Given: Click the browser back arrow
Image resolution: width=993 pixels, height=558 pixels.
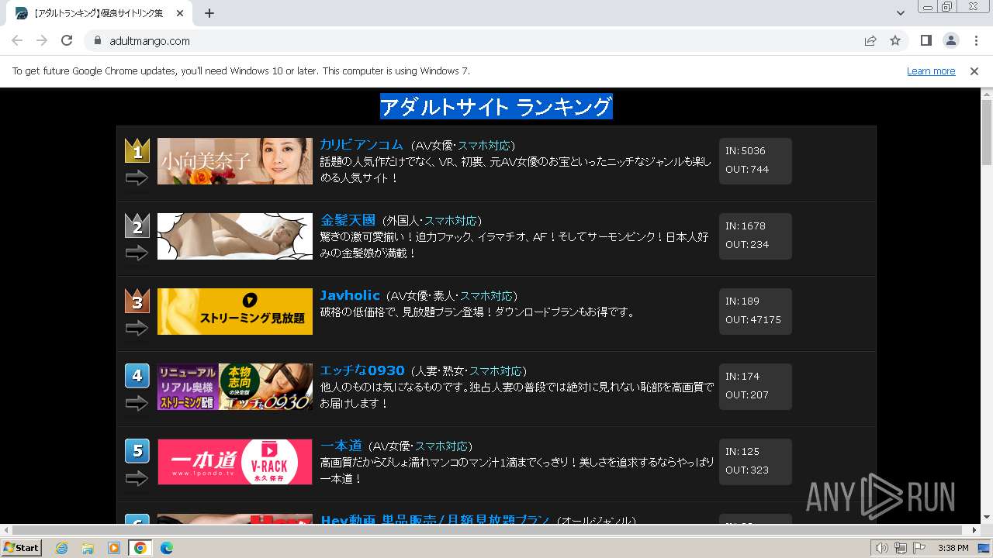Looking at the screenshot, I should point(17,40).
